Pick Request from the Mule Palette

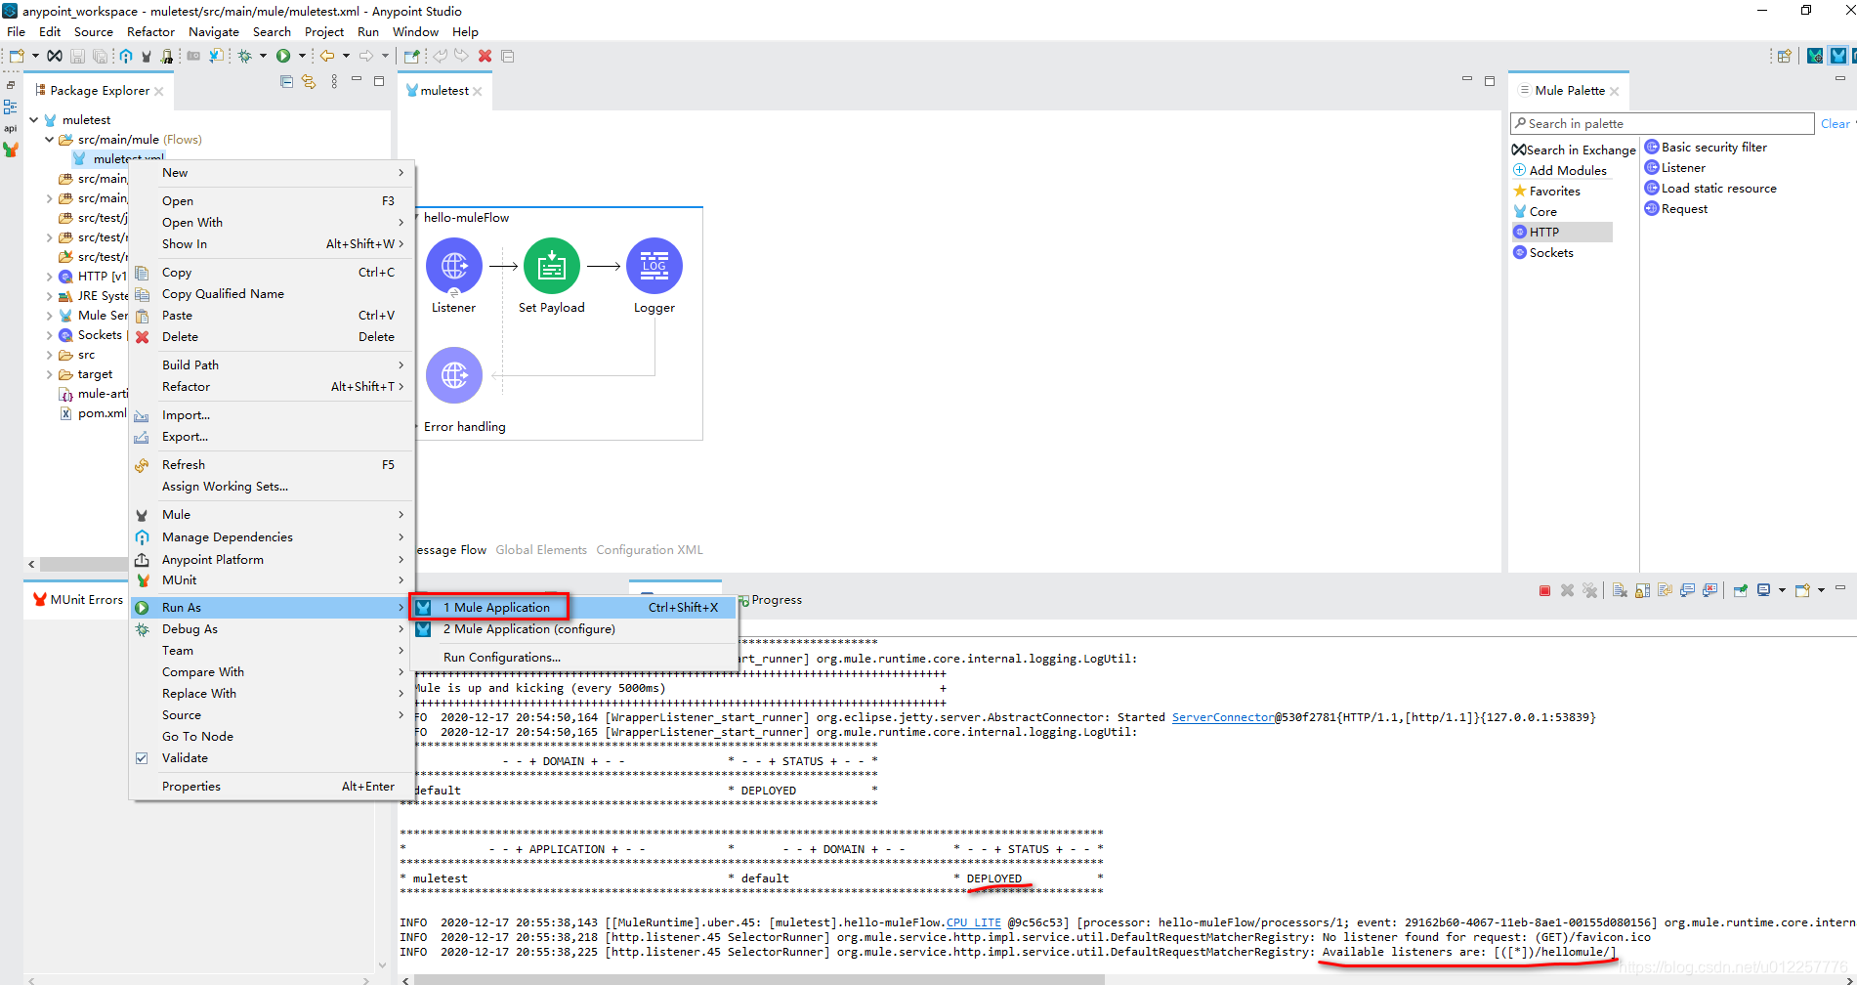click(x=1676, y=209)
